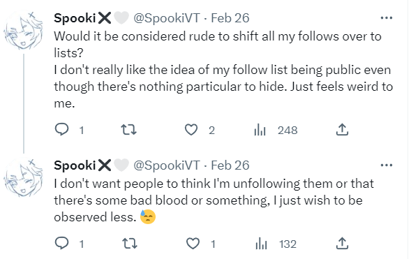Open Feb 26 timestamp on second tweet
This screenshot has width=411, height=259.
[230, 165]
